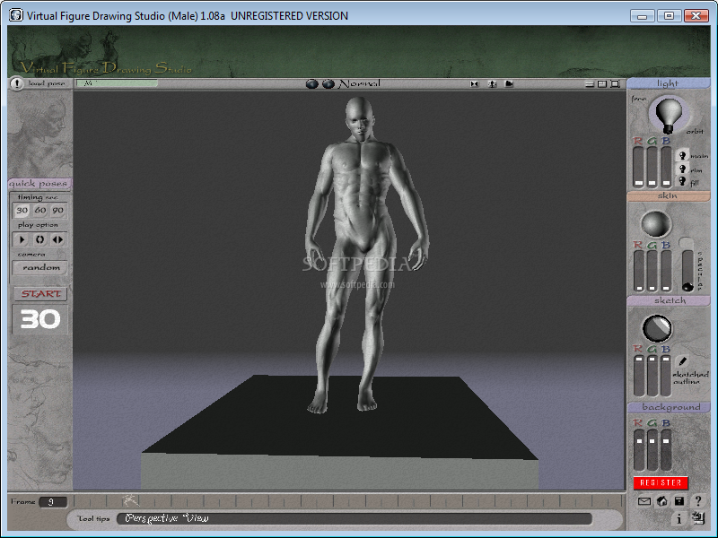Open the email envelope icon
This screenshot has height=538, width=718.
[644, 501]
